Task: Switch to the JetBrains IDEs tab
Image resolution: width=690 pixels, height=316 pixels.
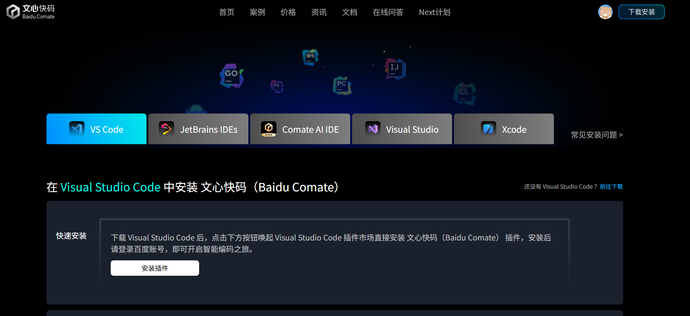Action: click(x=198, y=129)
